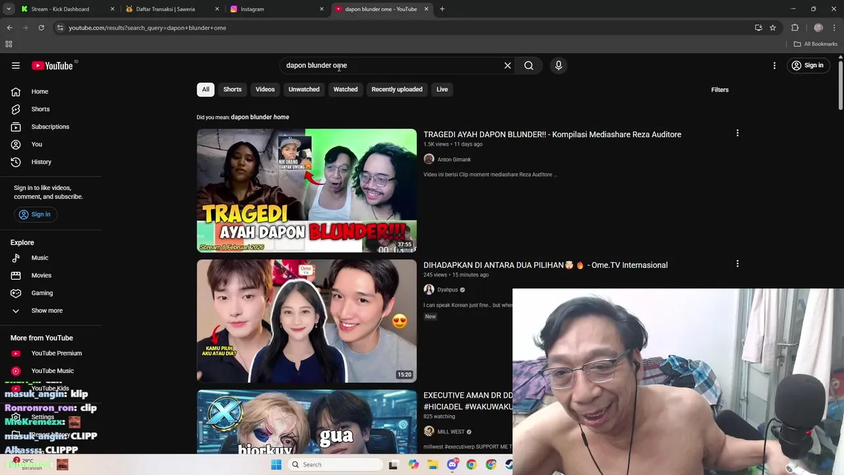Select the All filter chip
This screenshot has height=475, width=844.
pos(206,90)
